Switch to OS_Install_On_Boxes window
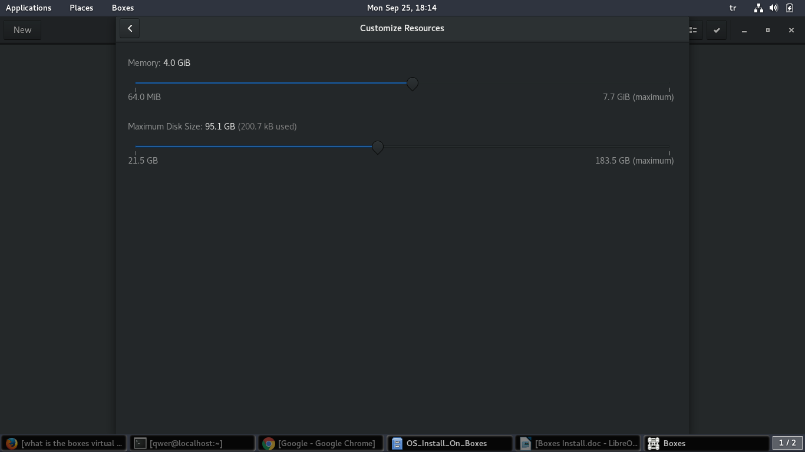Screen dimensions: 805x452 pos(450,443)
